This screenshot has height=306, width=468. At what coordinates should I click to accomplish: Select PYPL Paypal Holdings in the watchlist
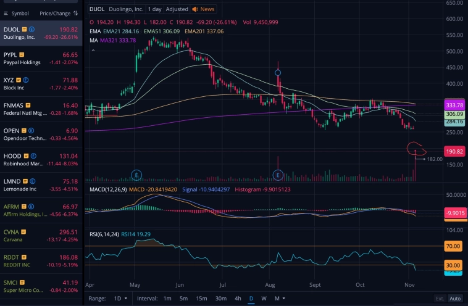coord(41,59)
